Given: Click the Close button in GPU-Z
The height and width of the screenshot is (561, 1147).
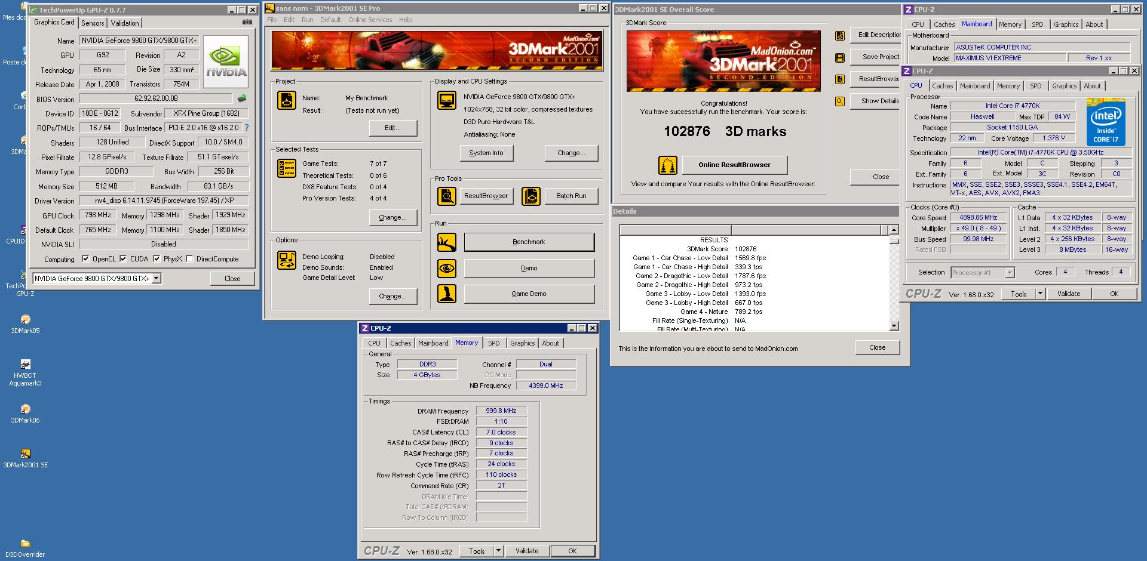Looking at the screenshot, I should 232,279.
